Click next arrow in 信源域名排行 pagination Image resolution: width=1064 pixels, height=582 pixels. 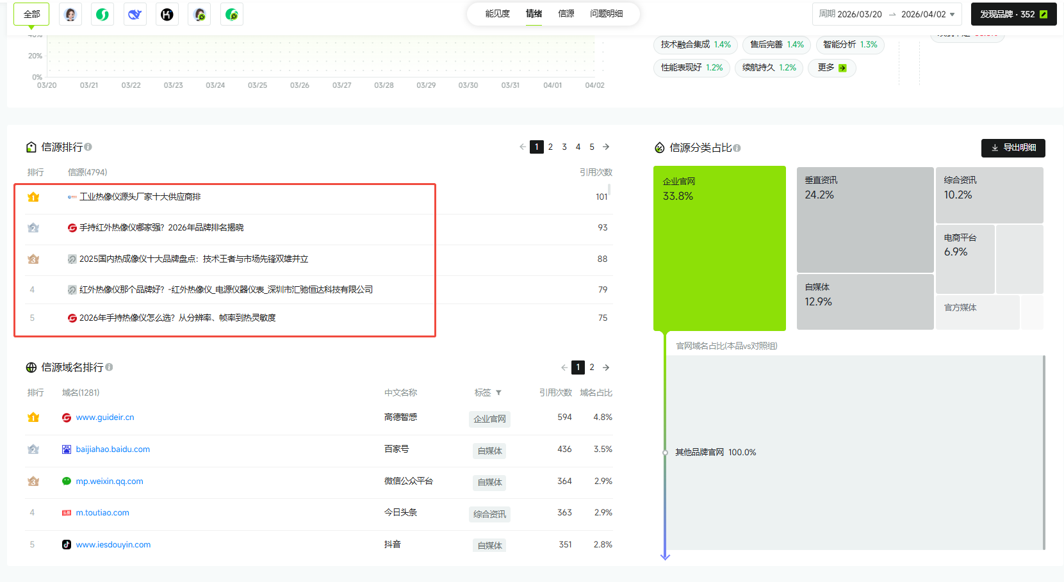(606, 368)
